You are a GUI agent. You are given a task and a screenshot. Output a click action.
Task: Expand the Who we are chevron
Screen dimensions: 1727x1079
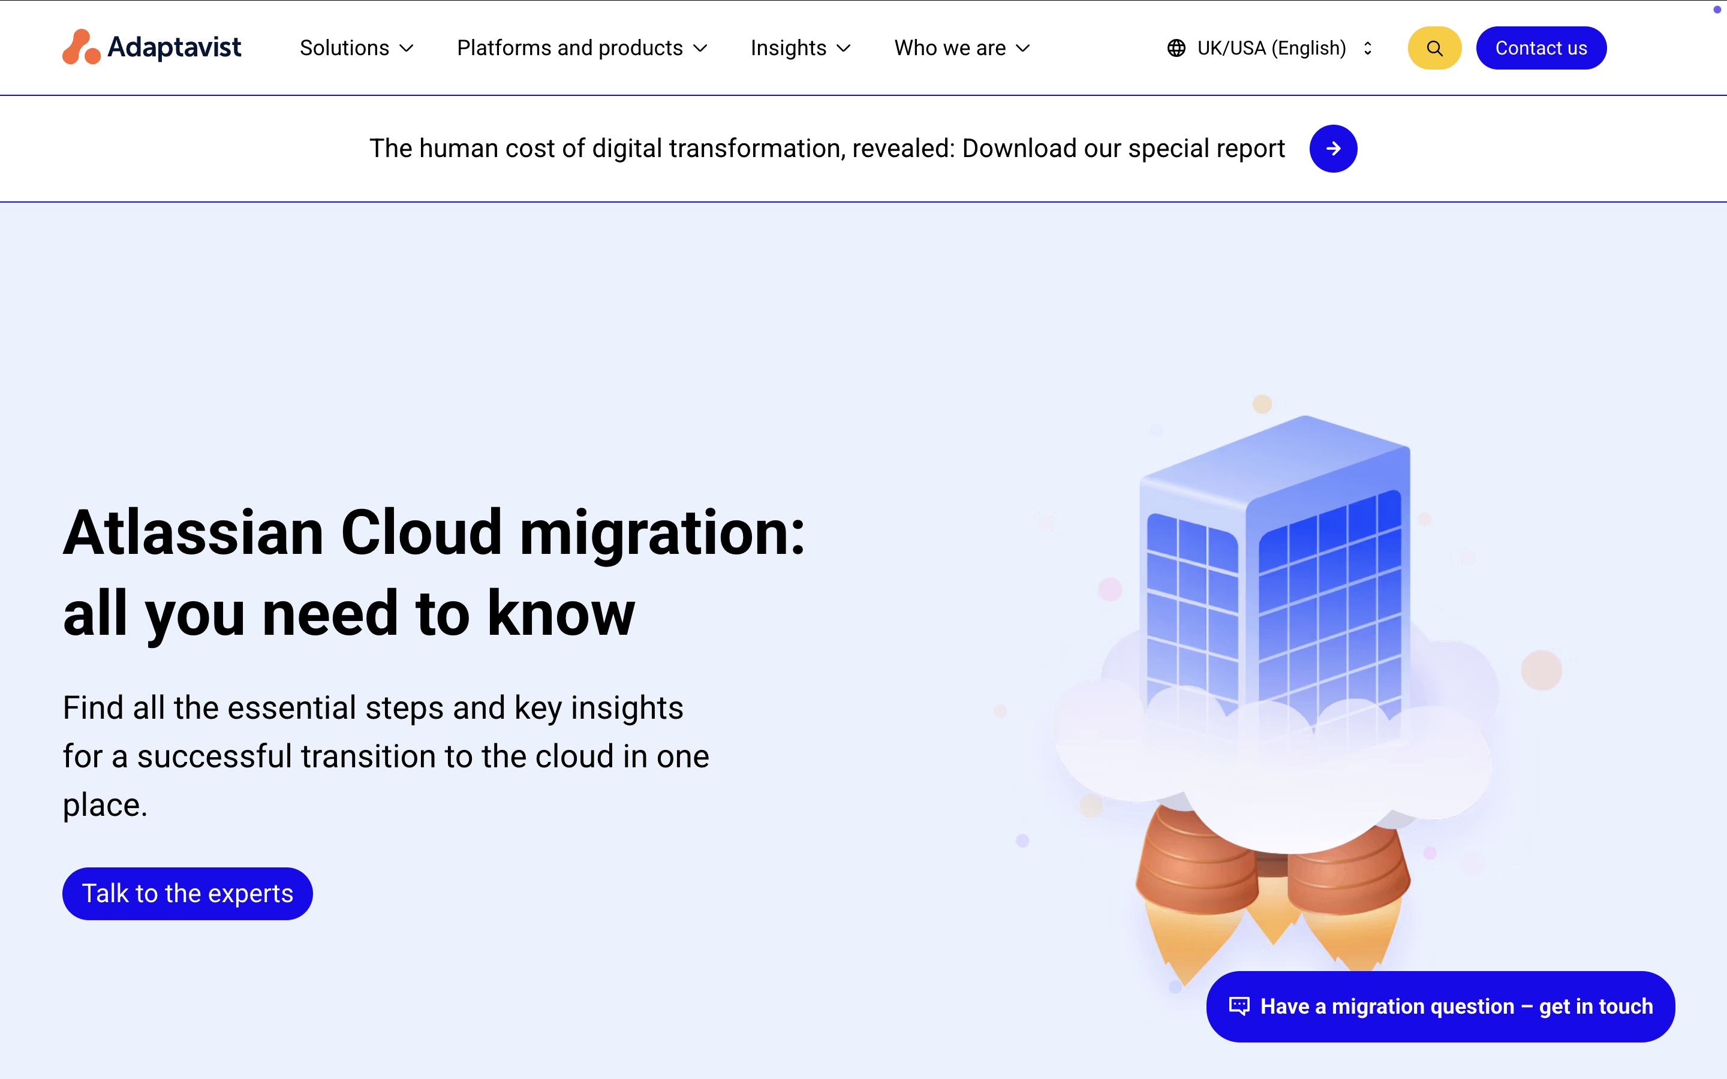pyautogui.click(x=1024, y=49)
